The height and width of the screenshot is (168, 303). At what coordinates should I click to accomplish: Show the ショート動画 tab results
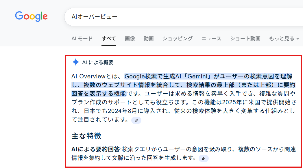click(x=245, y=39)
